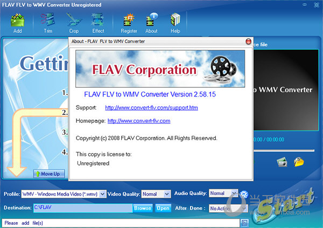Click the Copyright 2008 FLAV Corporation text

146,138
